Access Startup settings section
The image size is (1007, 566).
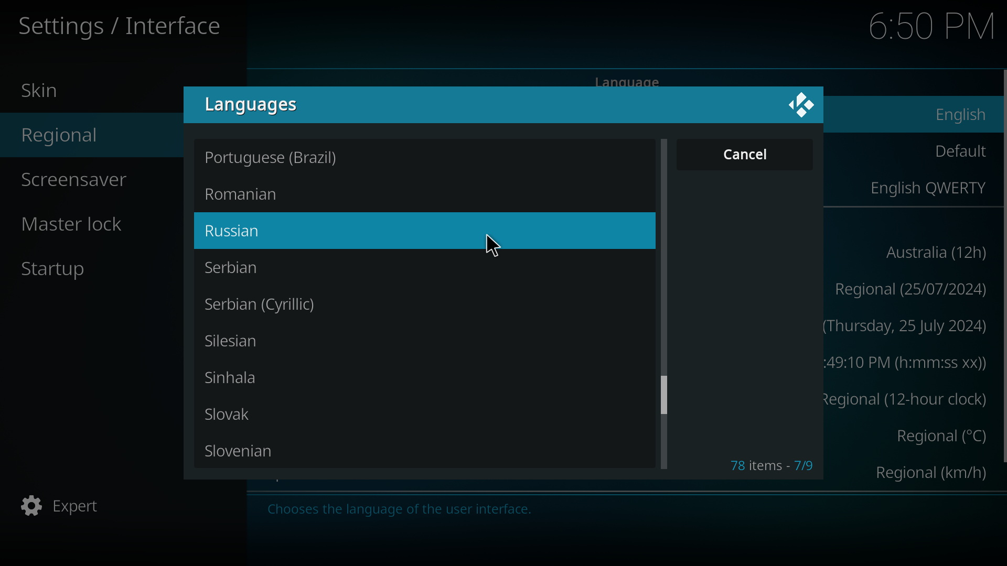(52, 268)
